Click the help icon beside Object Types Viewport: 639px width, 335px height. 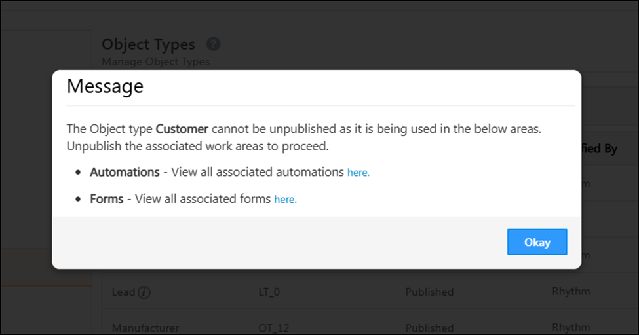click(213, 44)
